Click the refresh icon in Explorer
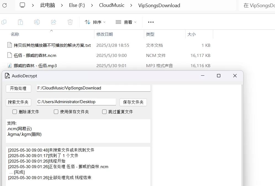Image resolution: width=275 pixels, height=186 pixels. coord(5,6)
